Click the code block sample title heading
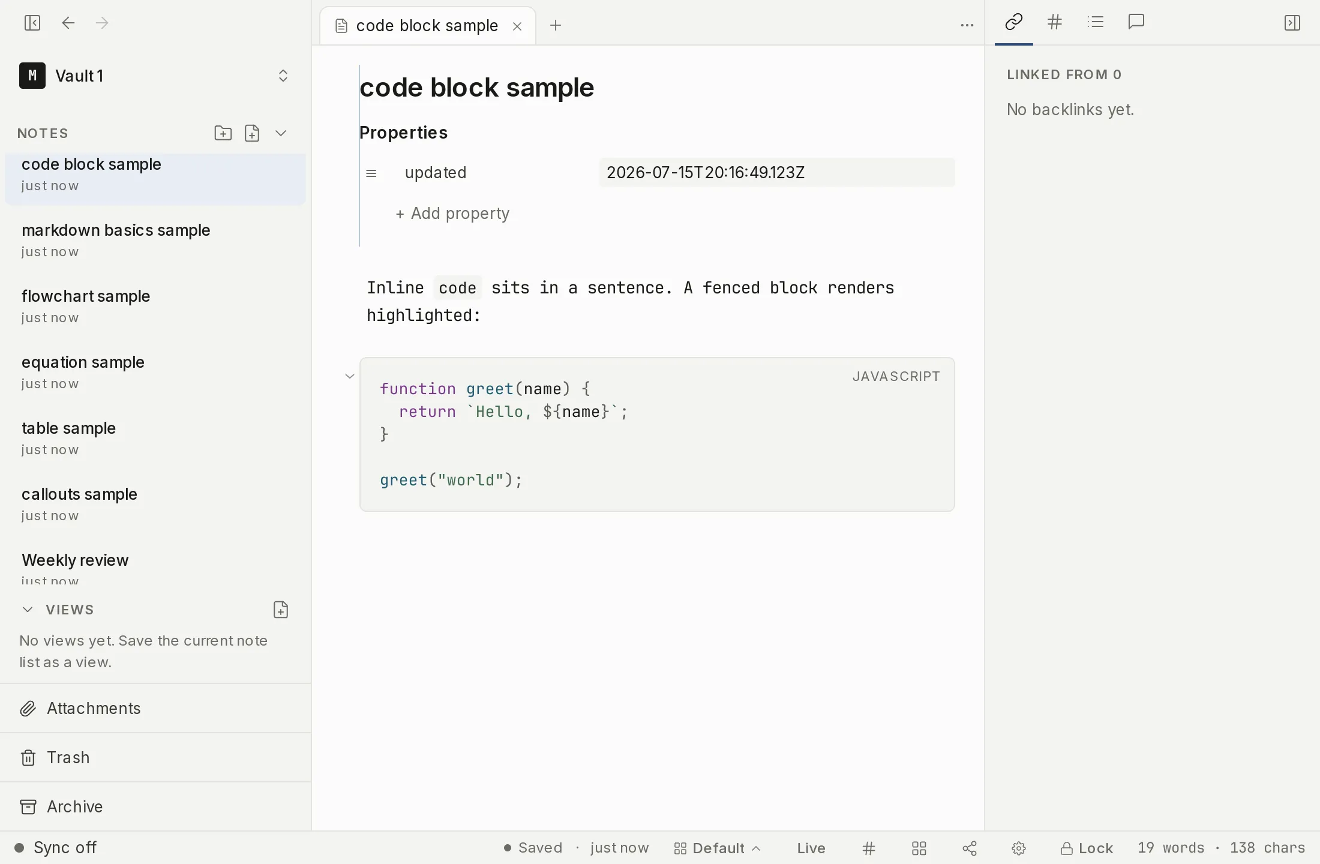The height and width of the screenshot is (864, 1320). [x=477, y=88]
